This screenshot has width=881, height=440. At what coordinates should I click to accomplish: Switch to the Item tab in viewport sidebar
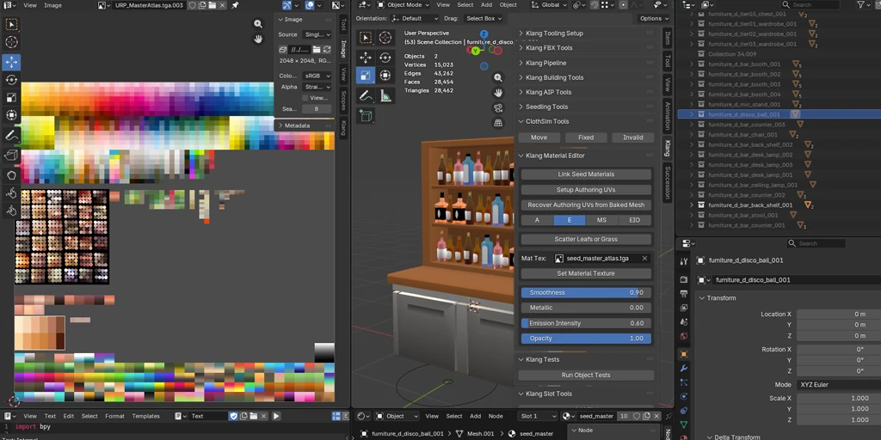click(x=668, y=38)
